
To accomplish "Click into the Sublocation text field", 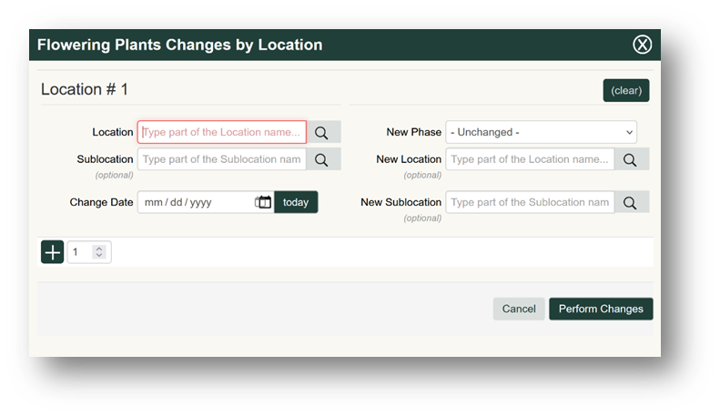I will (x=221, y=159).
